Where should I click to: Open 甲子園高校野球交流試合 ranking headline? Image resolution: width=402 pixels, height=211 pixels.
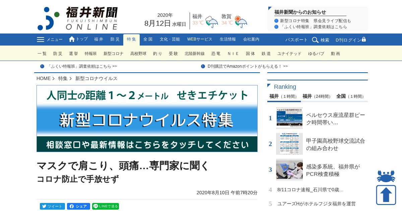point(336,144)
